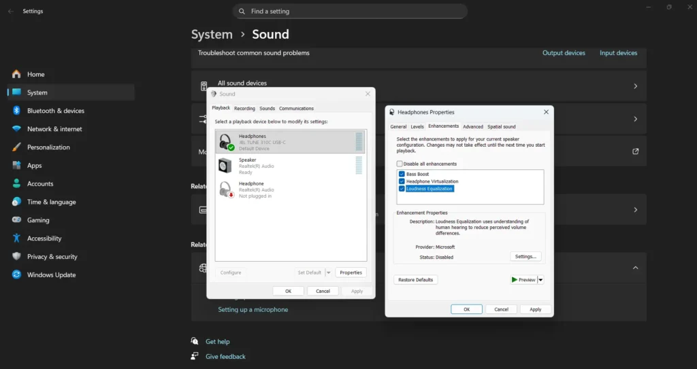Click the Get help icon
Viewport: 697px width, 369px height.
point(195,341)
